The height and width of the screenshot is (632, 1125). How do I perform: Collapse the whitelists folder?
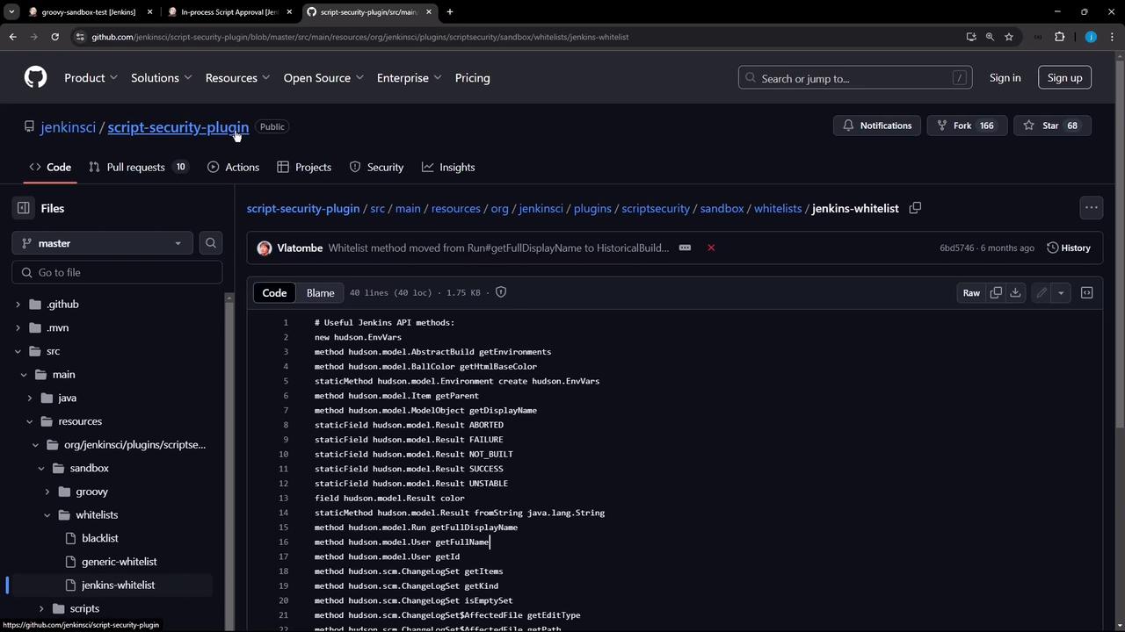click(47, 514)
